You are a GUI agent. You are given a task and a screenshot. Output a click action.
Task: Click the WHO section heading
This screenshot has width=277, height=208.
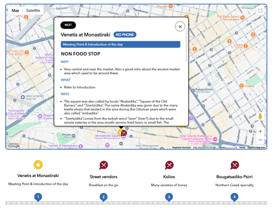tap(65, 94)
